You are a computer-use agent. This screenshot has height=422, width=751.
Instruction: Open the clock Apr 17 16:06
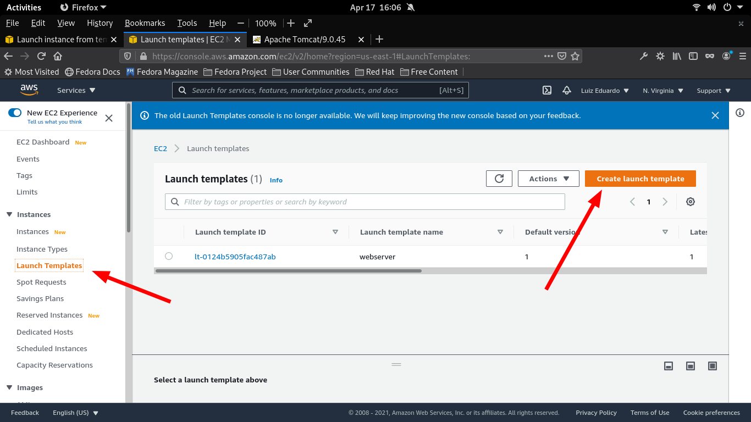tap(375, 7)
